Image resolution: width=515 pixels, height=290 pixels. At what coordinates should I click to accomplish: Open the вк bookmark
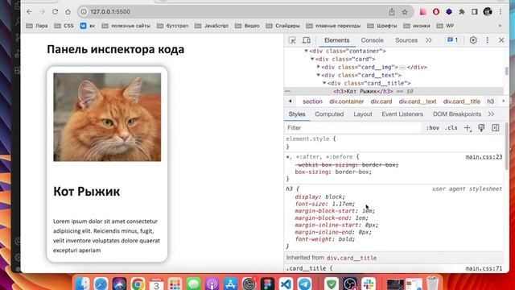[x=88, y=26]
